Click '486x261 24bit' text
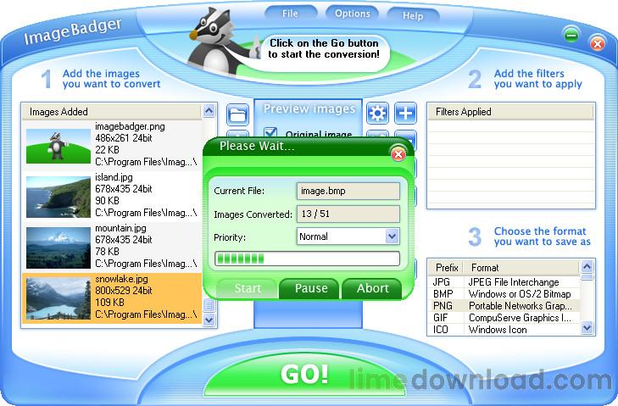 click(x=124, y=138)
